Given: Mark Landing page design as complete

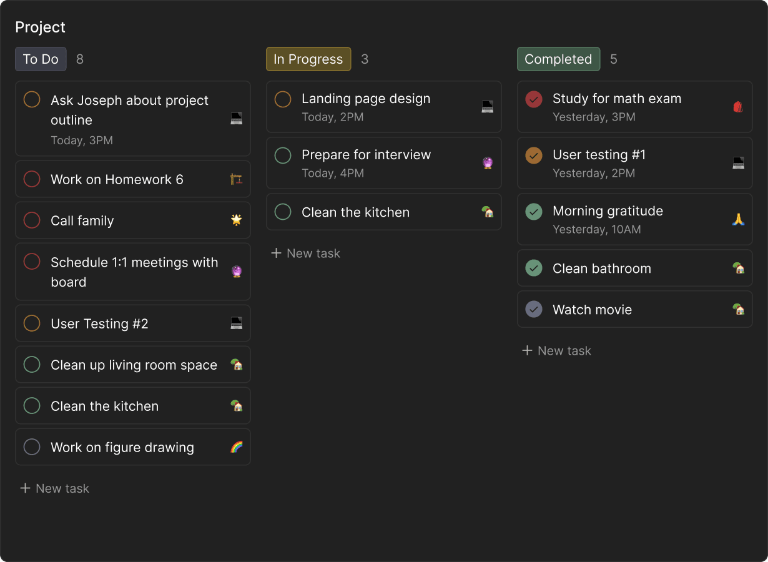Looking at the screenshot, I should [283, 99].
